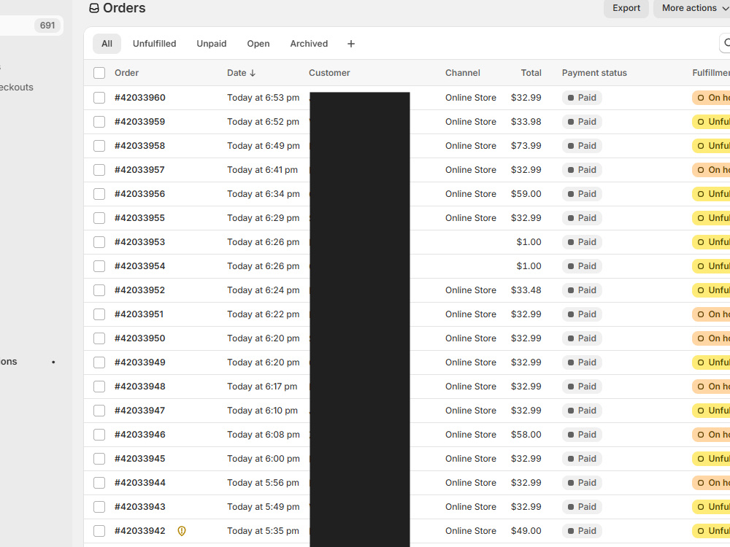Viewport: 730px width, 547px height.
Task: Open order #42033960
Action: [140, 98]
